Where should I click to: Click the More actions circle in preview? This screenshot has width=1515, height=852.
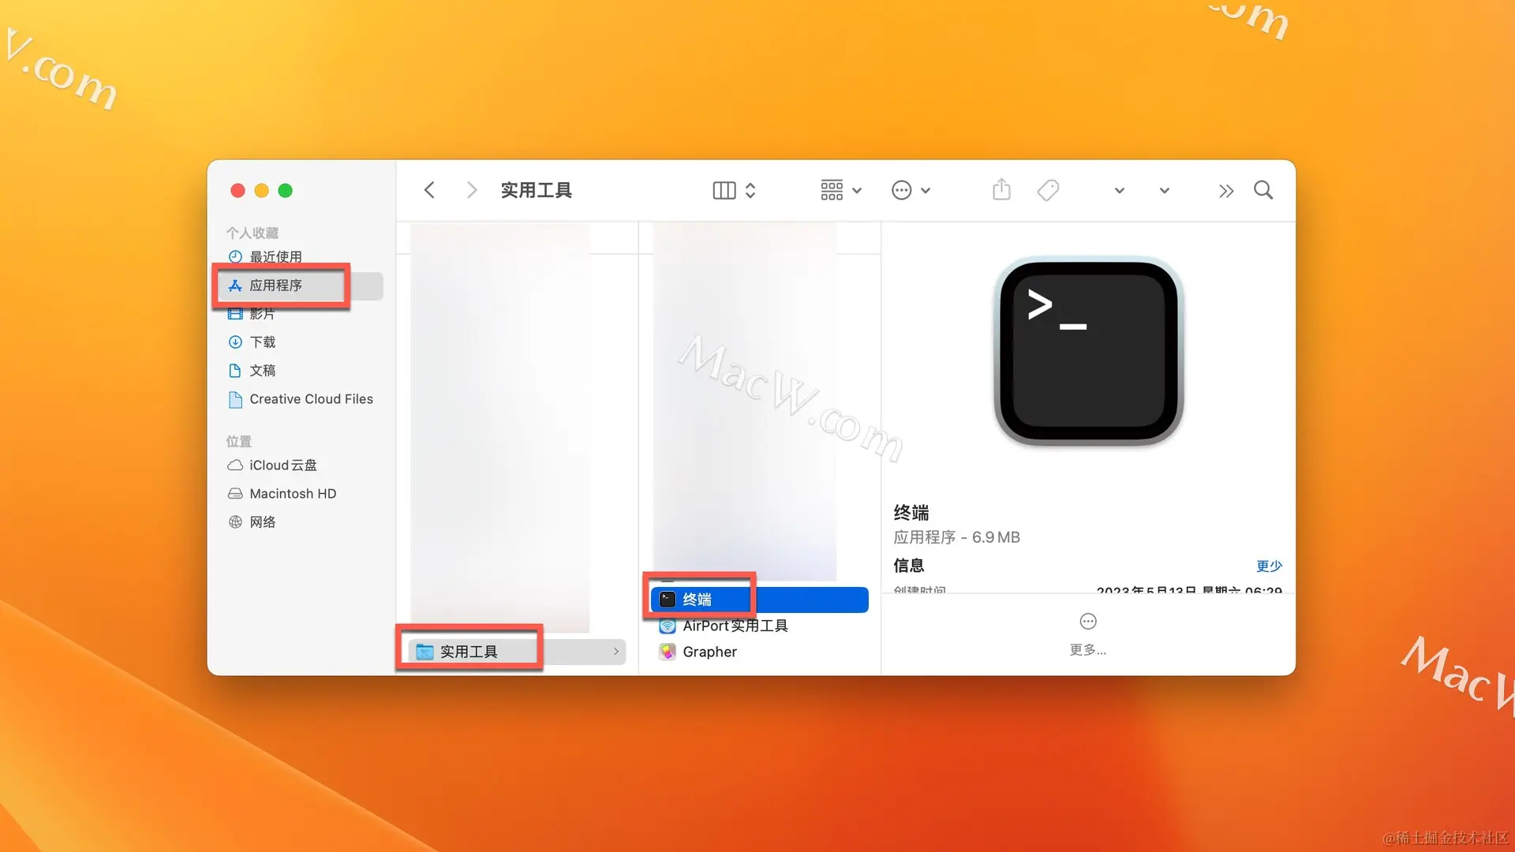click(x=1088, y=622)
